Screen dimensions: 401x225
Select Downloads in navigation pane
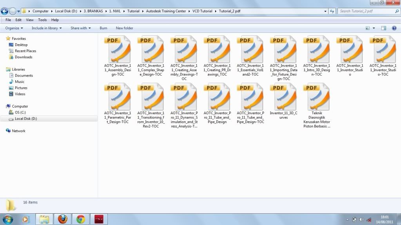coord(23,57)
